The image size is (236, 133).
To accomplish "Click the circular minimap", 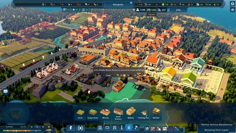I will point(16,114).
